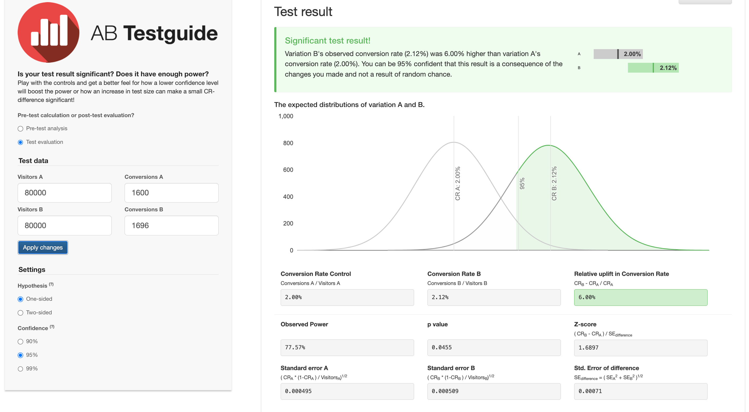Viewport: 749px width, 412px height.
Task: Choose the One-sided hypothesis
Action: (20, 299)
